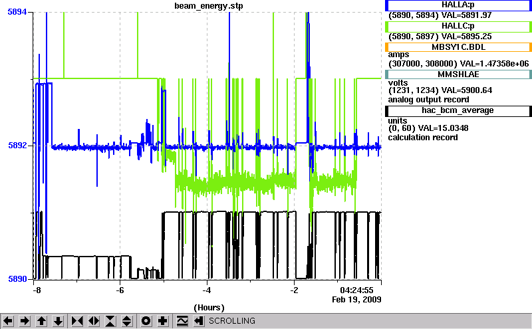The image size is (532, 329).
Task: Select the MMSHLAE curve legend
Action: 458,74
